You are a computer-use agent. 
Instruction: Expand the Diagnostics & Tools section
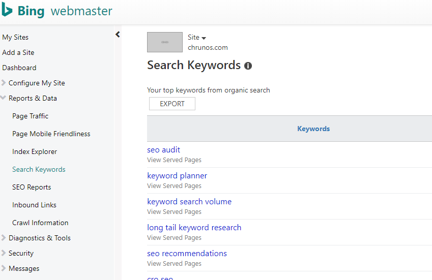(3, 238)
